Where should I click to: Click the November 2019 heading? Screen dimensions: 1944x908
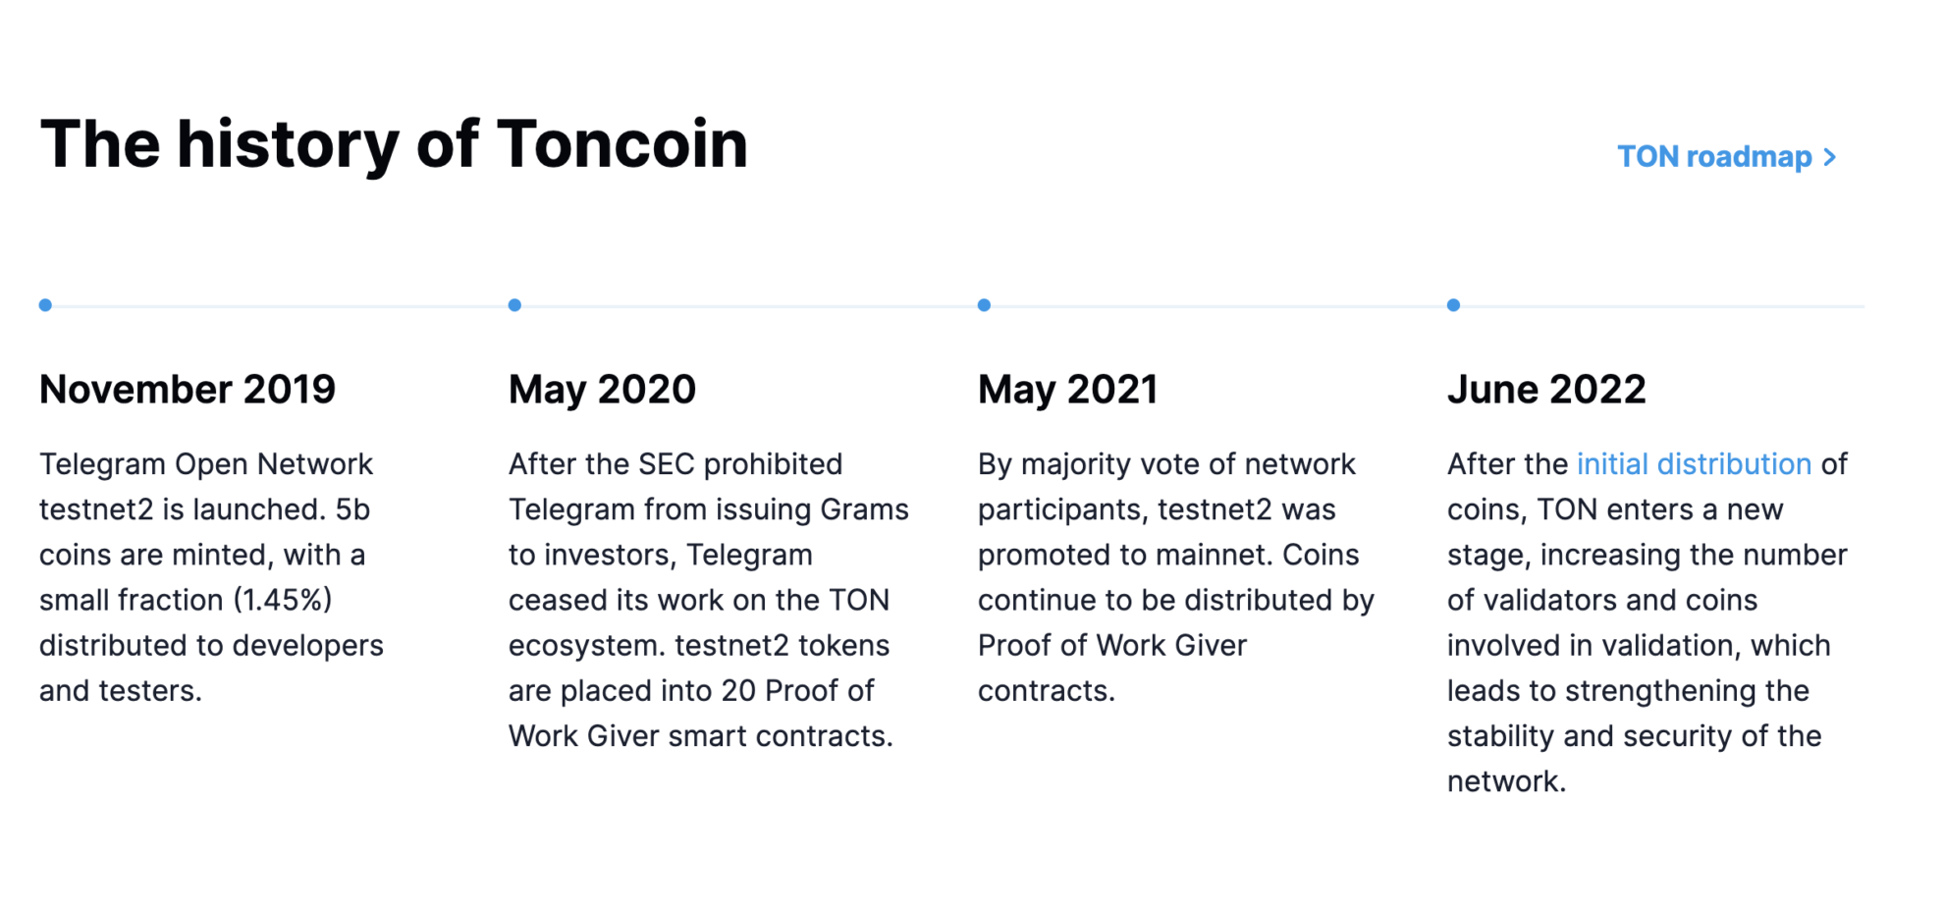click(187, 389)
